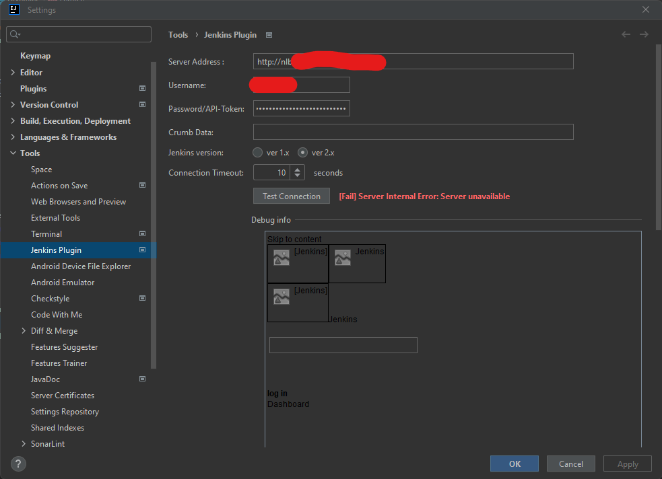Collapse the Tools settings section
The image size is (662, 479).
12,153
